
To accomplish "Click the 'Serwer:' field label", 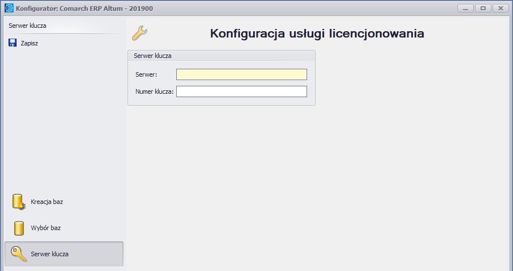I will pos(146,74).
